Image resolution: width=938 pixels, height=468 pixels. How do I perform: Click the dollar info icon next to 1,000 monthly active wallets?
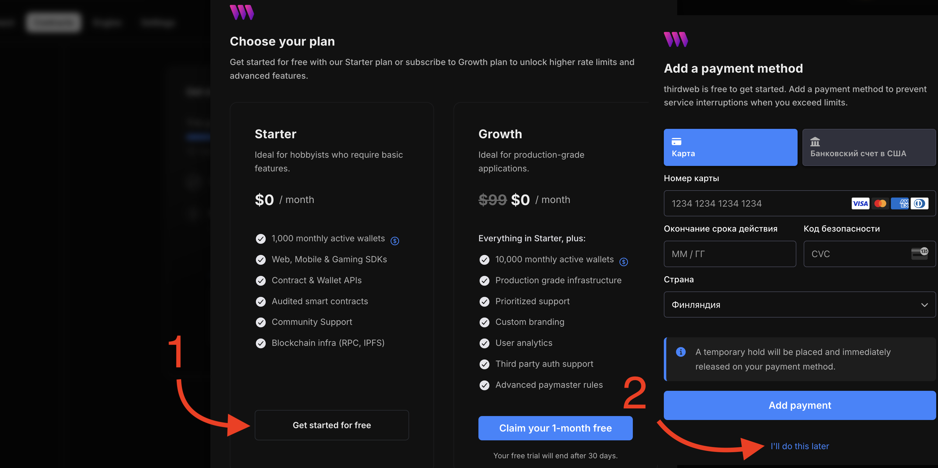point(395,241)
